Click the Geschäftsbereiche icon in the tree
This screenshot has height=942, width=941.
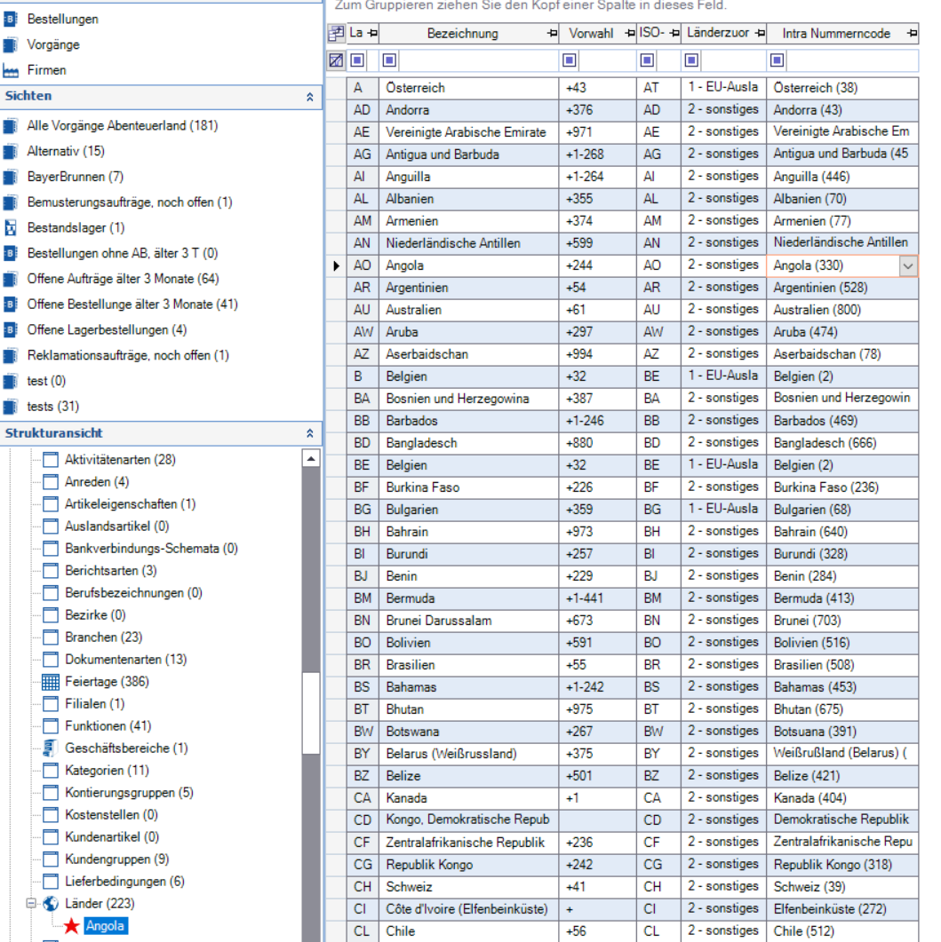51,748
